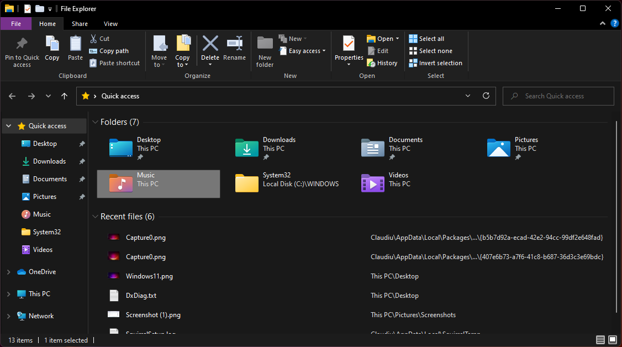Collapse the Quick access tree node
Image resolution: width=622 pixels, height=347 pixels.
click(9, 126)
